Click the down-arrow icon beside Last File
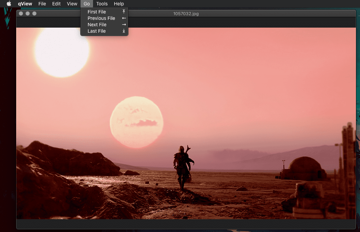 point(124,31)
